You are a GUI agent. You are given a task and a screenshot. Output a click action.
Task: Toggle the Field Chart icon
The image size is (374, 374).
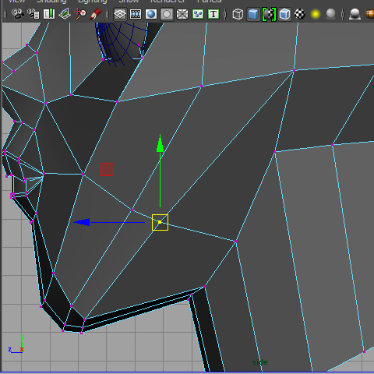[x=182, y=14]
